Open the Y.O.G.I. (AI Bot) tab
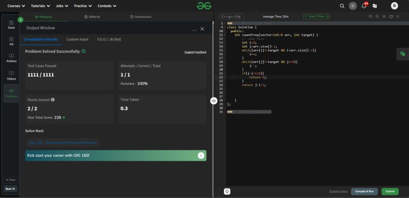 pyautogui.click(x=109, y=39)
